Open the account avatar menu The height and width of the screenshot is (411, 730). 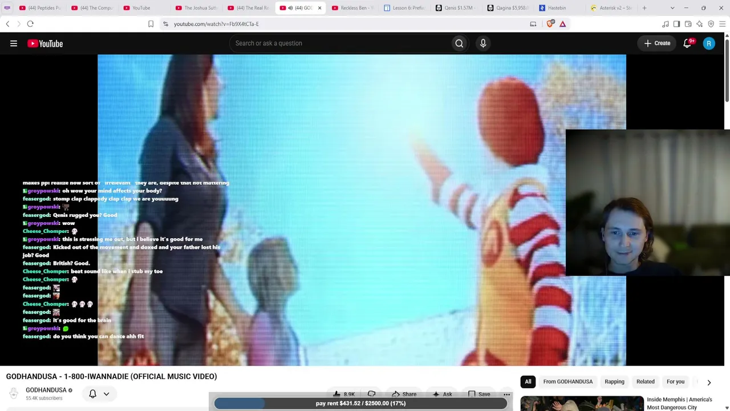(x=709, y=43)
